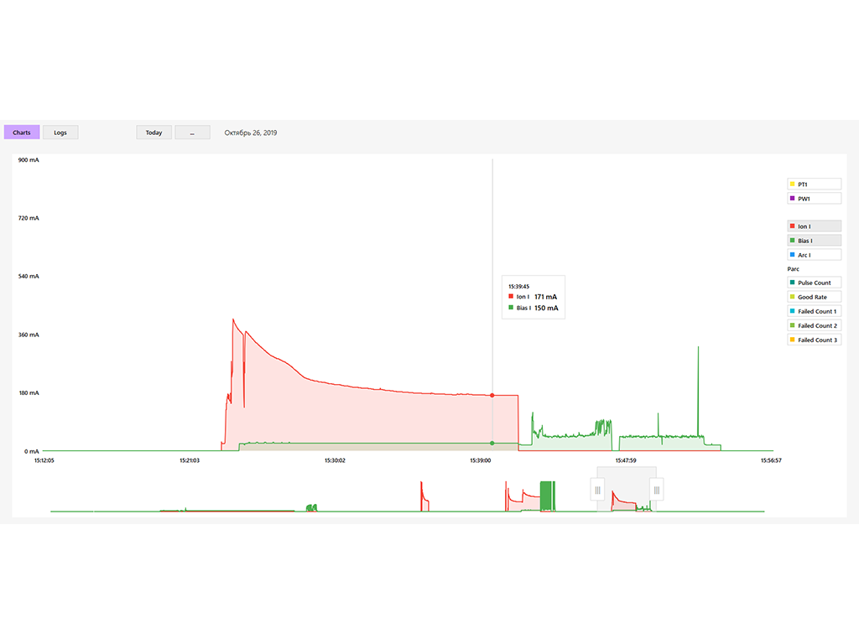Toggle the PT1 series in legend
The height and width of the screenshot is (644, 859).
[x=814, y=184]
